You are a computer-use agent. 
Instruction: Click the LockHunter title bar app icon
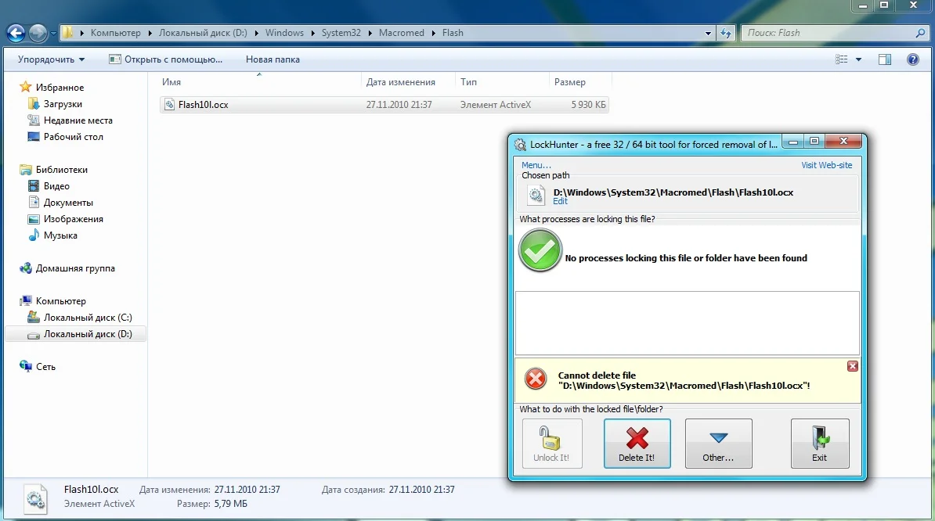tap(520, 145)
